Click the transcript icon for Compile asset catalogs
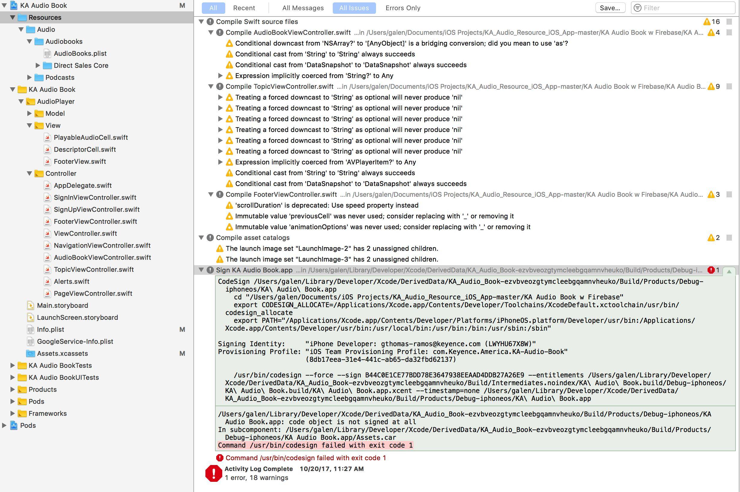 [729, 238]
